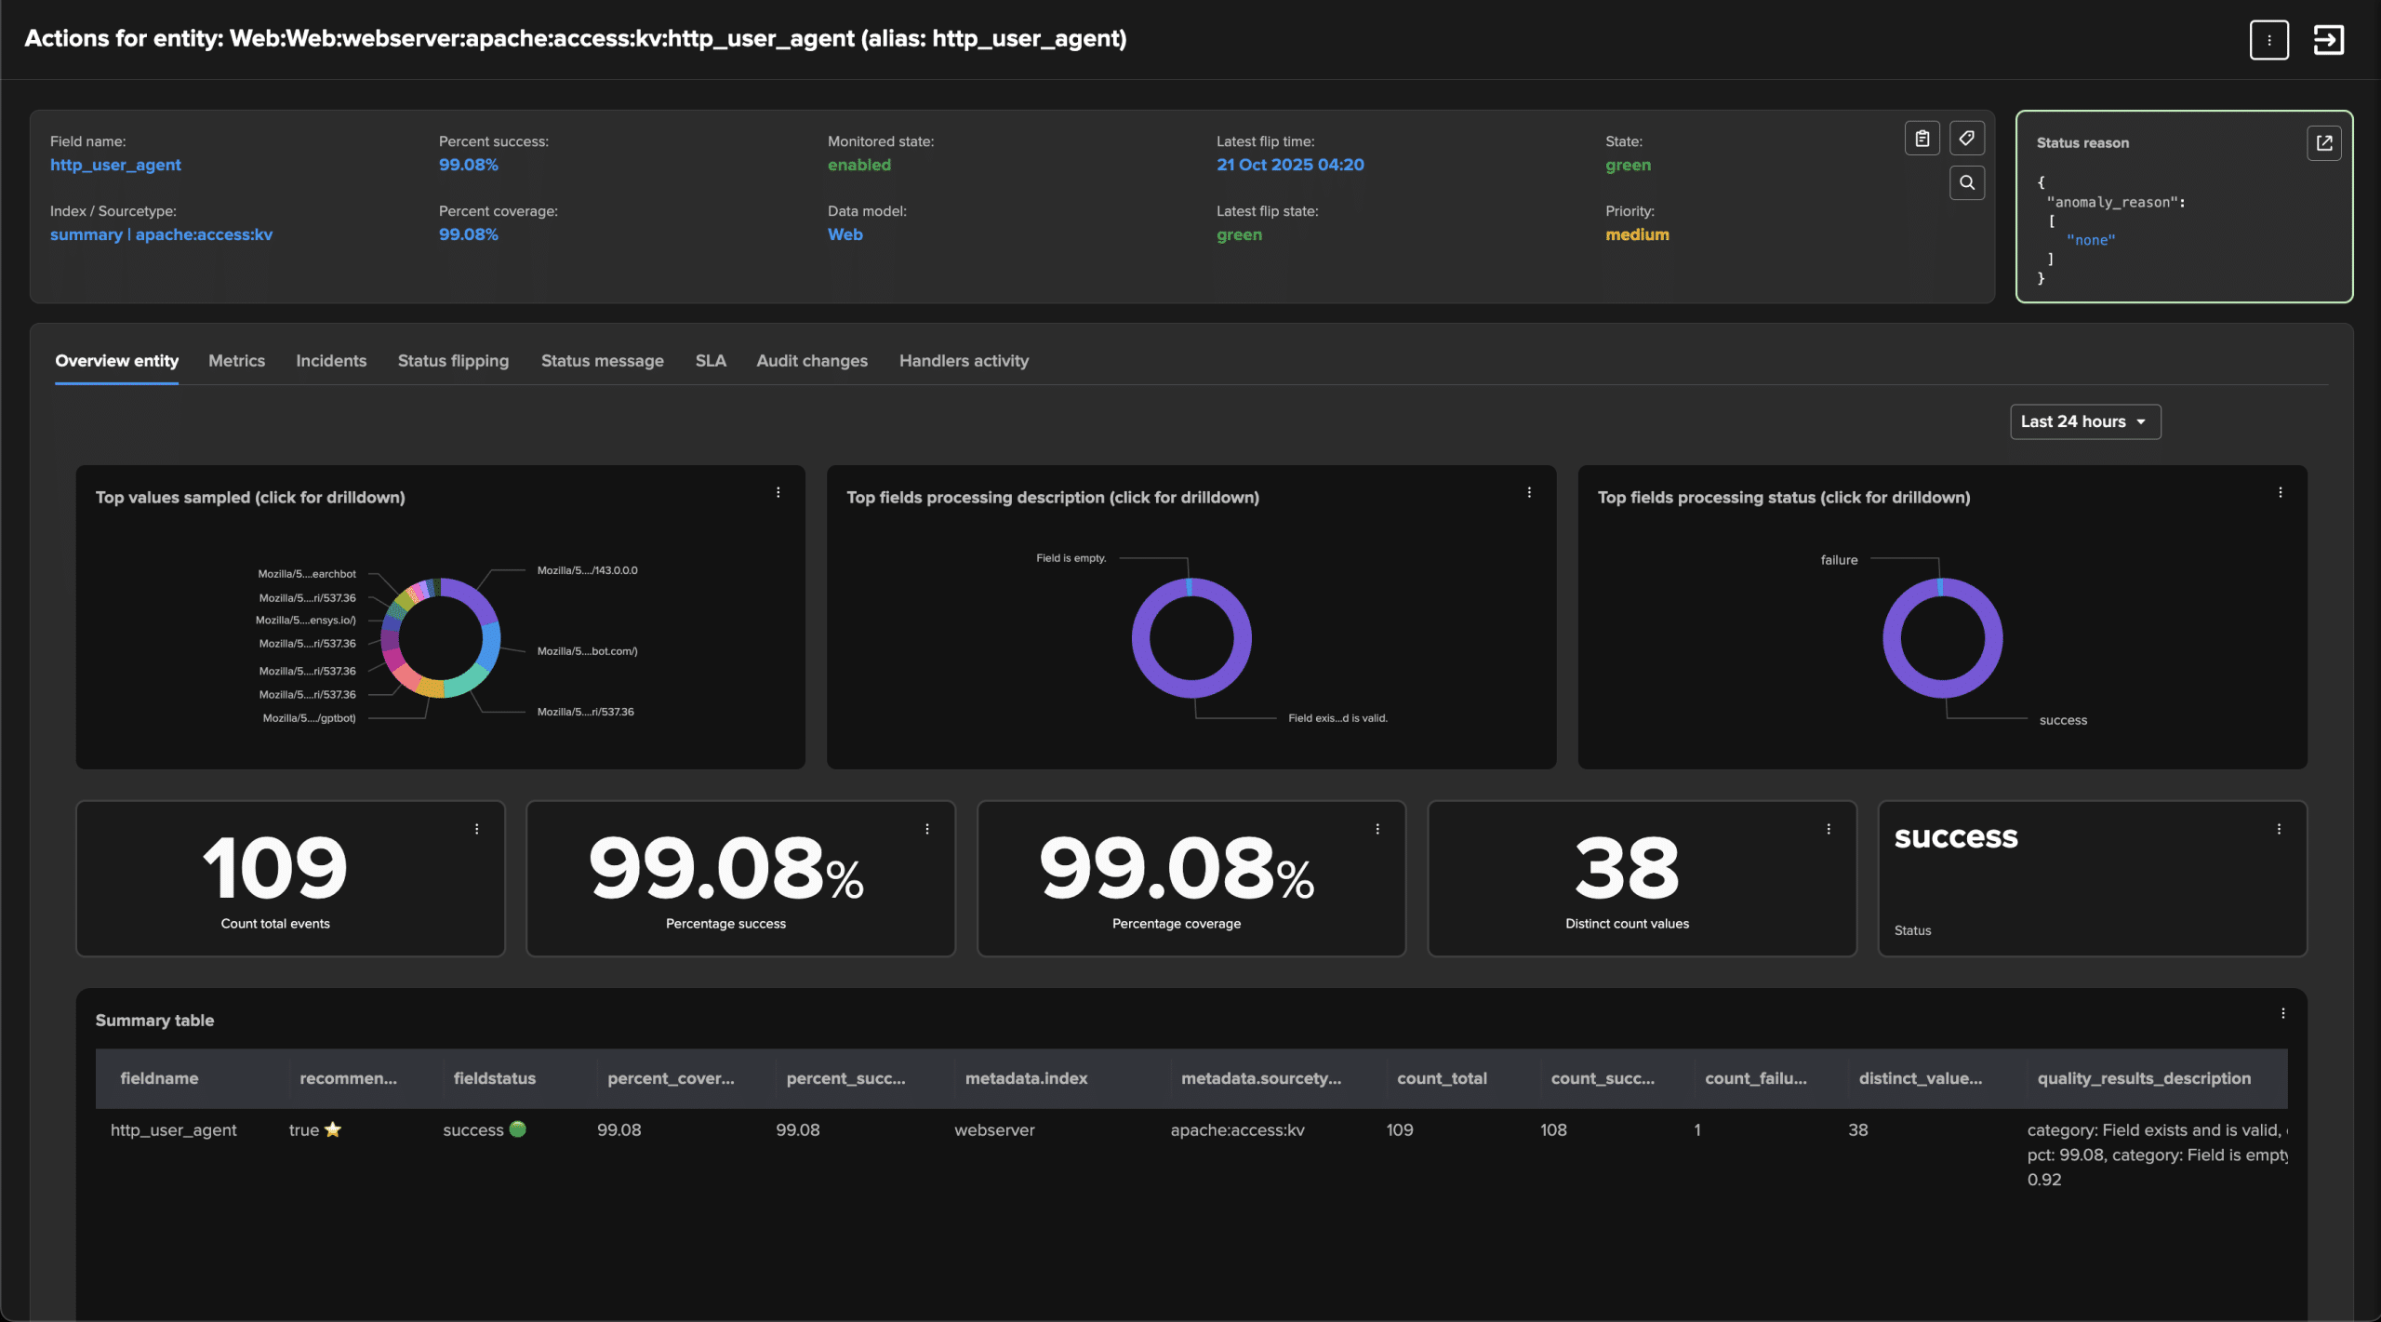Open options for Count total events tile

pos(477,829)
